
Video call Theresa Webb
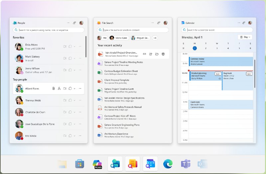65,100
